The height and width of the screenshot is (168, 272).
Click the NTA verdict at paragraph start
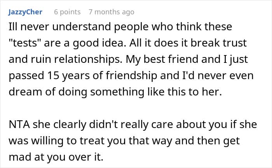pyautogui.click(x=19, y=125)
